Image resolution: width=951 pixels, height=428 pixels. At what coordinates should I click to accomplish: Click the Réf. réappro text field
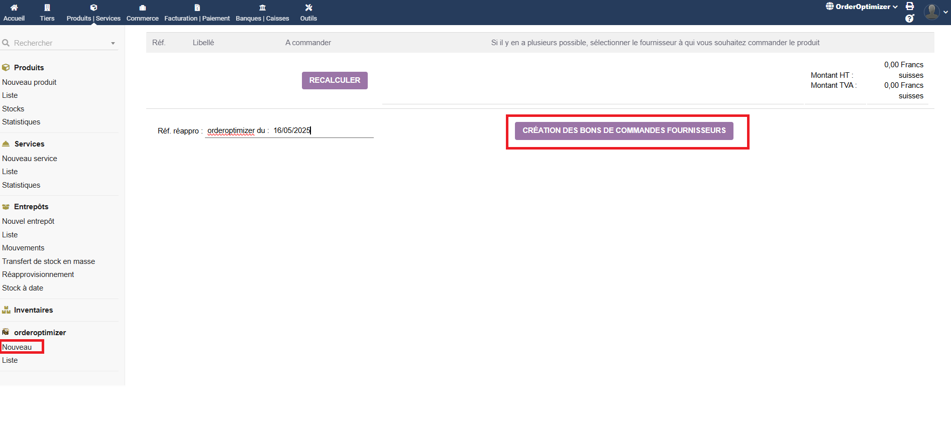pos(289,130)
